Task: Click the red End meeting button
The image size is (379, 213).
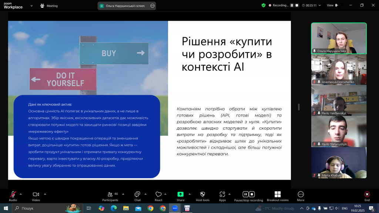Action: 367,195
